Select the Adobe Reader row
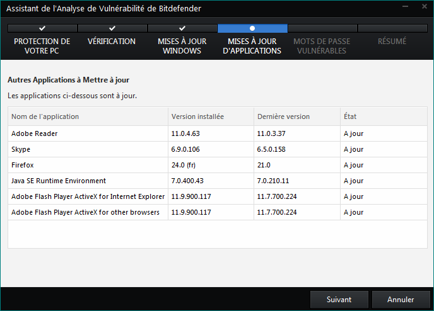The width and height of the screenshot is (434, 311). point(218,133)
